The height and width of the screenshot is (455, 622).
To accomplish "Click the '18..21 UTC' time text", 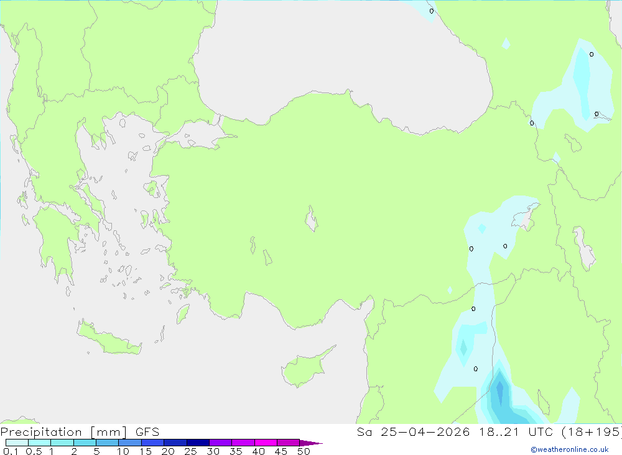I will click(516, 431).
